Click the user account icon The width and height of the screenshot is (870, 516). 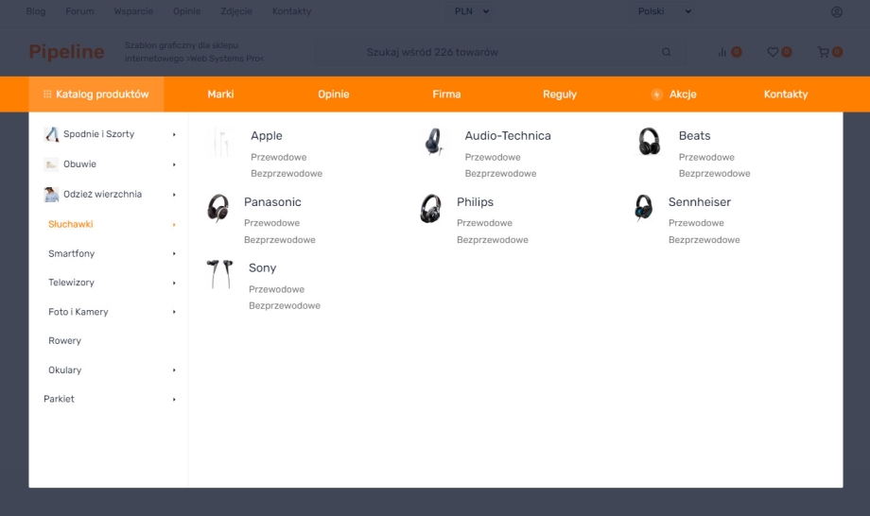click(x=836, y=11)
